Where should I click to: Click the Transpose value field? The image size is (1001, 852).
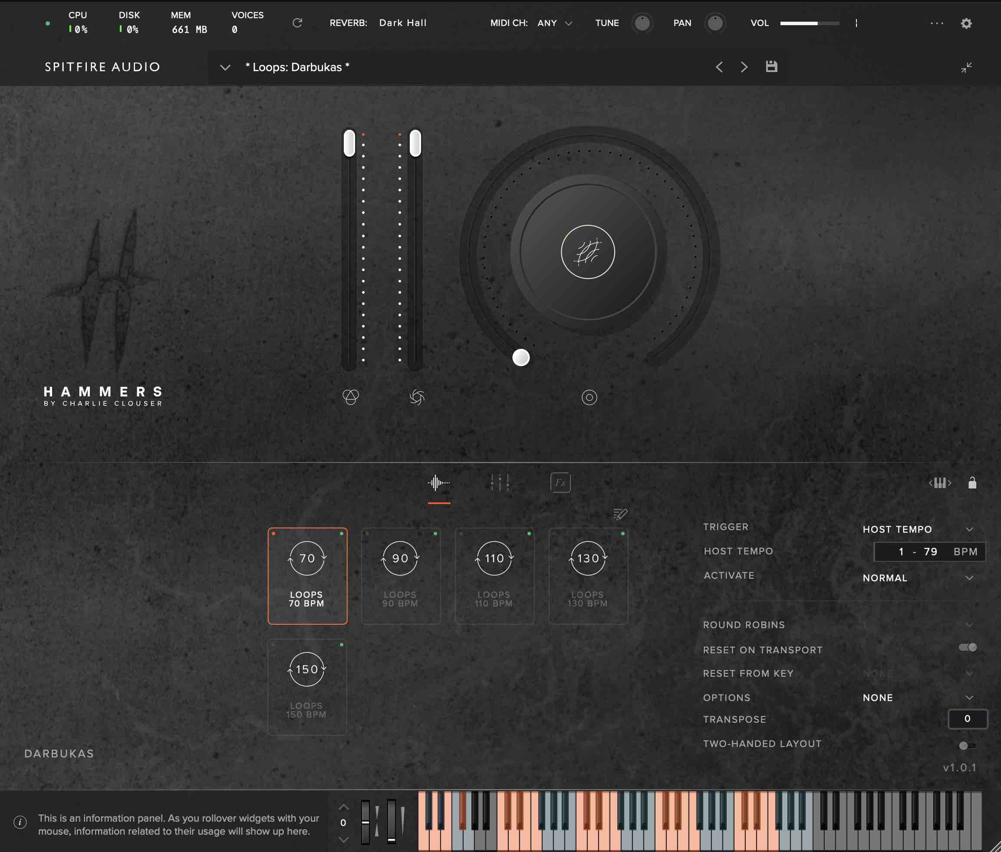(x=967, y=719)
